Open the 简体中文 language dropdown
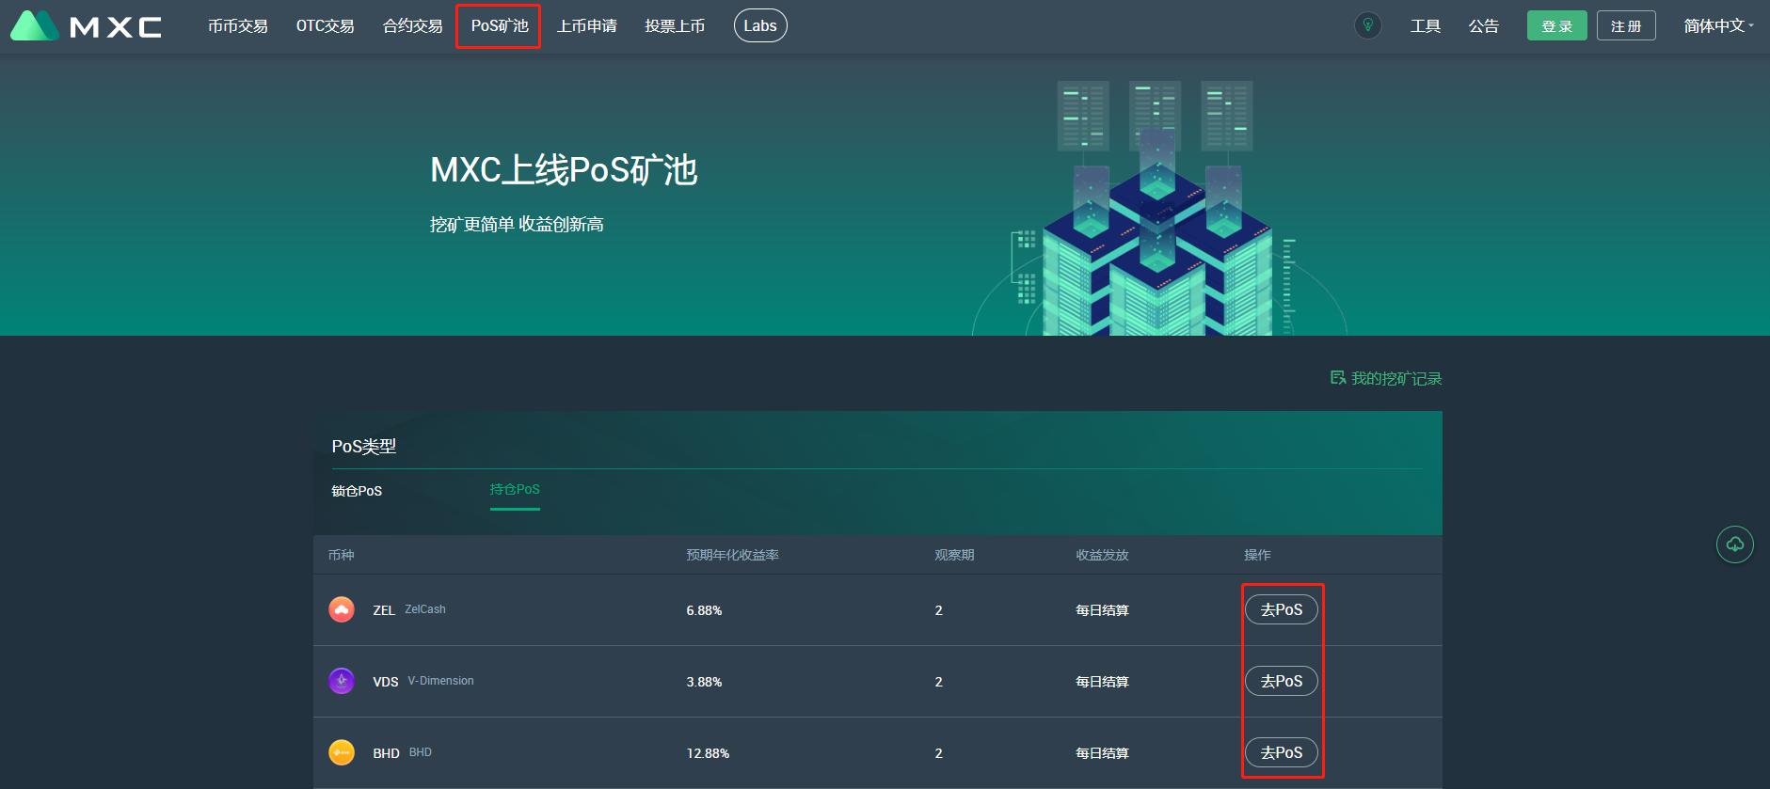 click(x=1718, y=26)
